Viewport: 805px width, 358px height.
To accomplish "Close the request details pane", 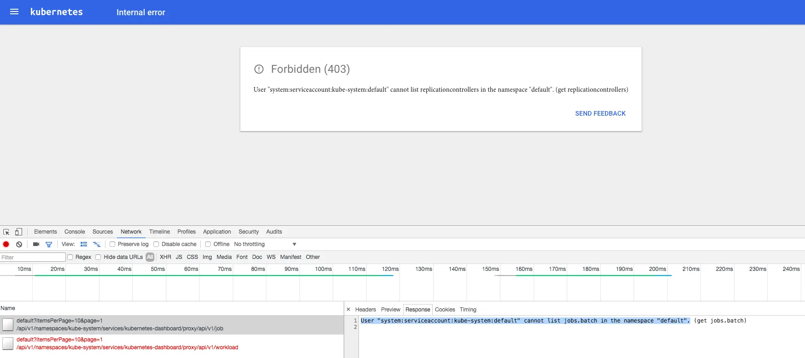I will pyautogui.click(x=348, y=310).
